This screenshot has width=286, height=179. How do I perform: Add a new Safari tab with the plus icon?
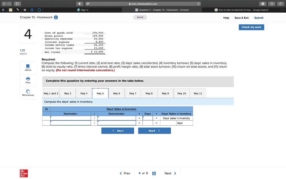tap(283, 10)
